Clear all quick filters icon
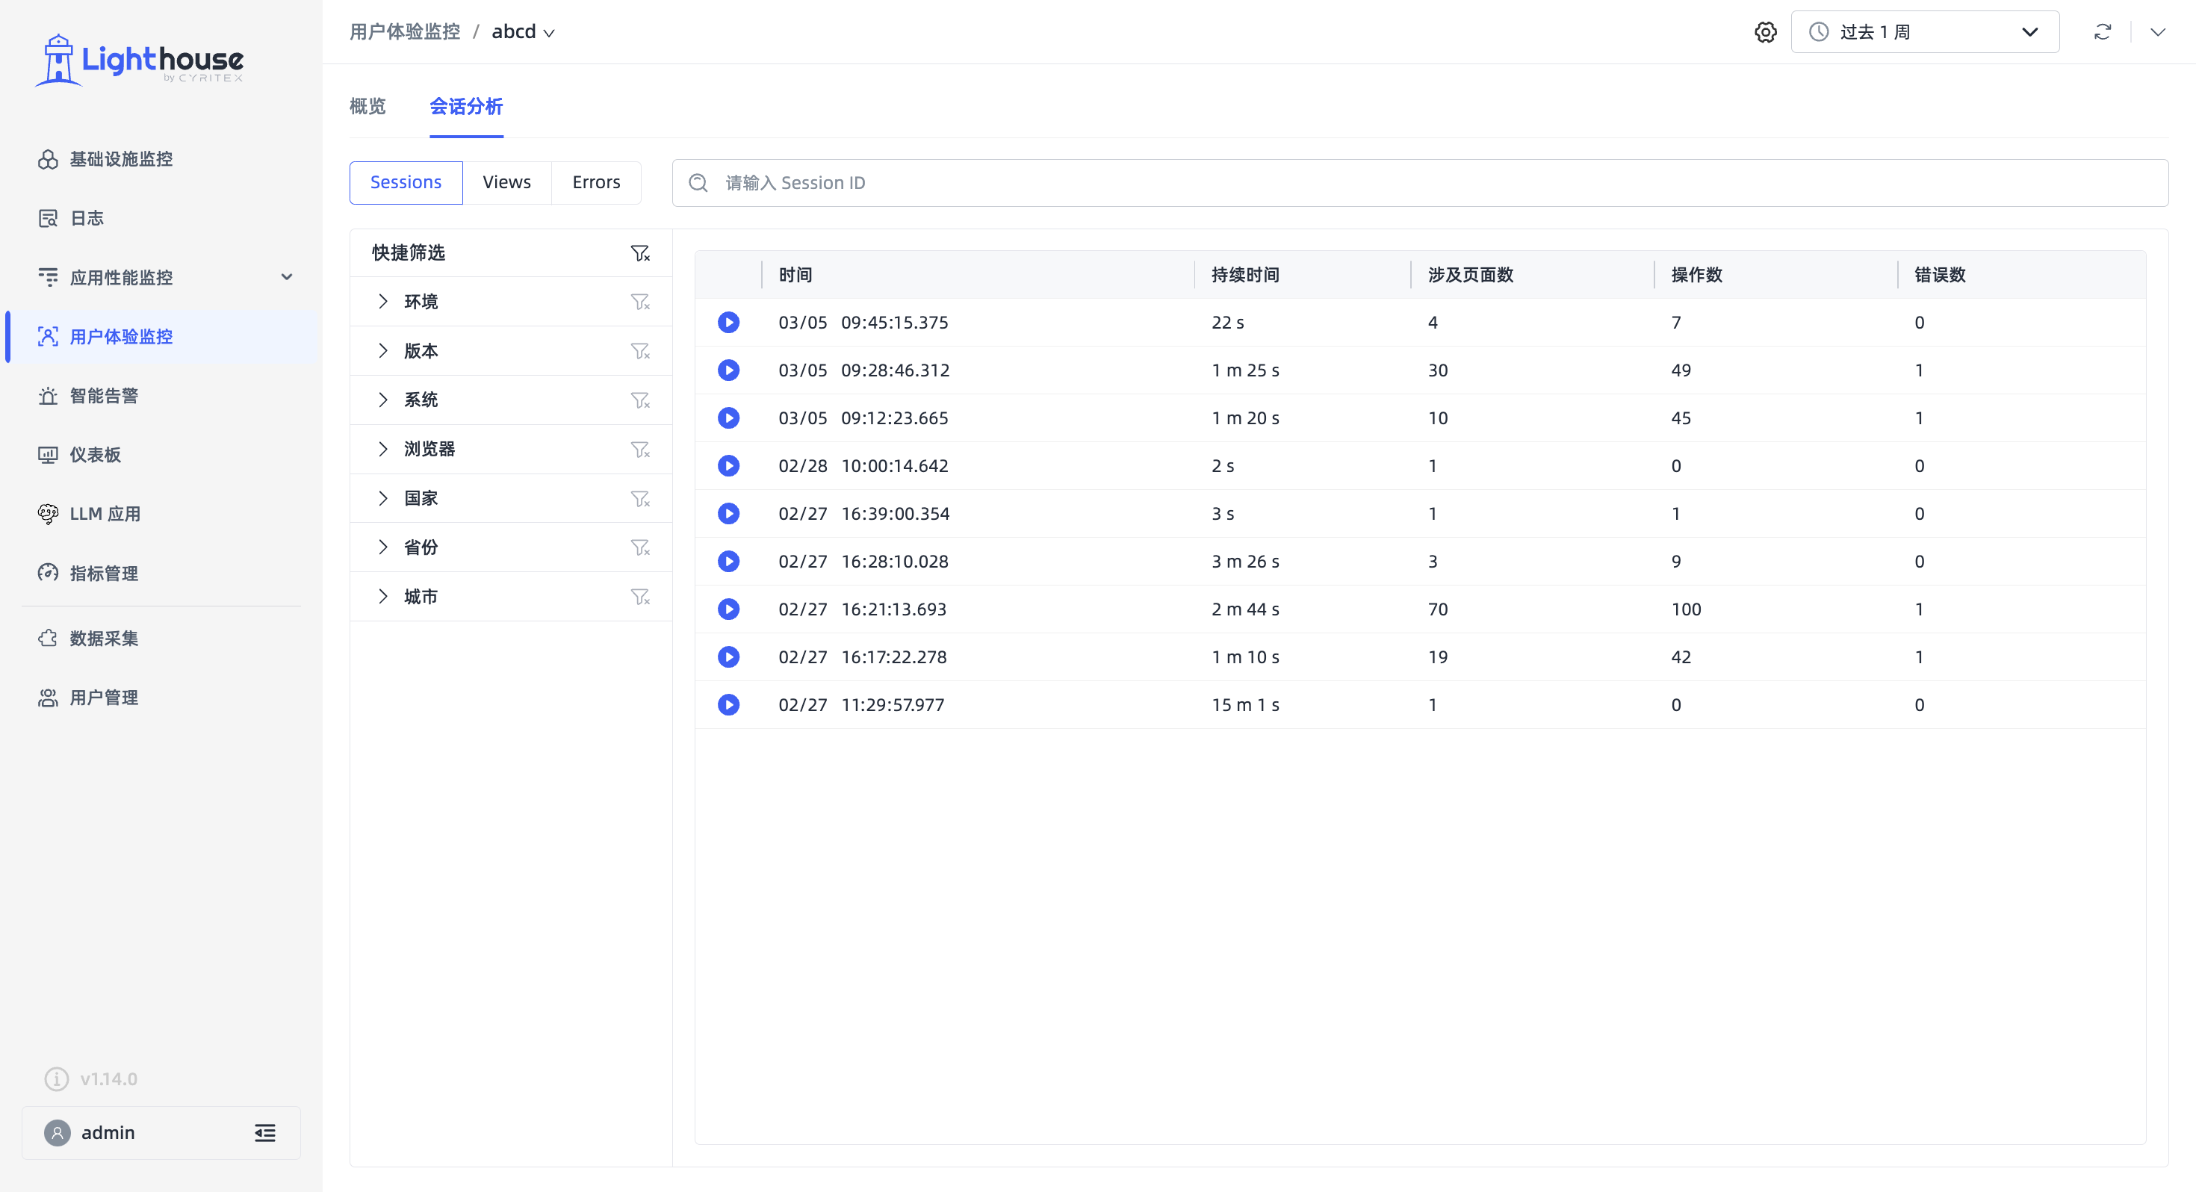2196x1192 pixels. 639,253
